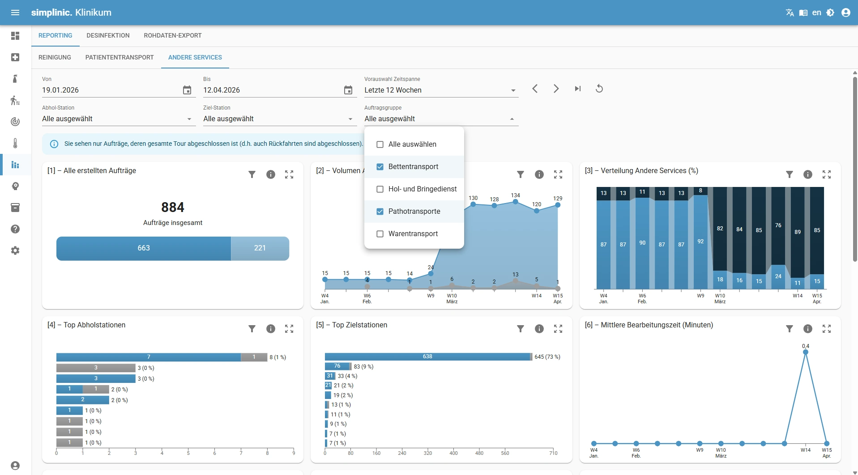The height and width of the screenshot is (475, 858).
Task: Enable the Hol- und Bringedienst checkbox
Action: click(x=380, y=189)
